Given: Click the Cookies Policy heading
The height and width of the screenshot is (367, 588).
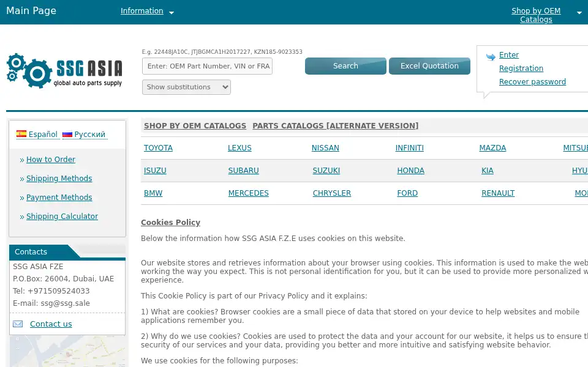Looking at the screenshot, I should coord(171,223).
